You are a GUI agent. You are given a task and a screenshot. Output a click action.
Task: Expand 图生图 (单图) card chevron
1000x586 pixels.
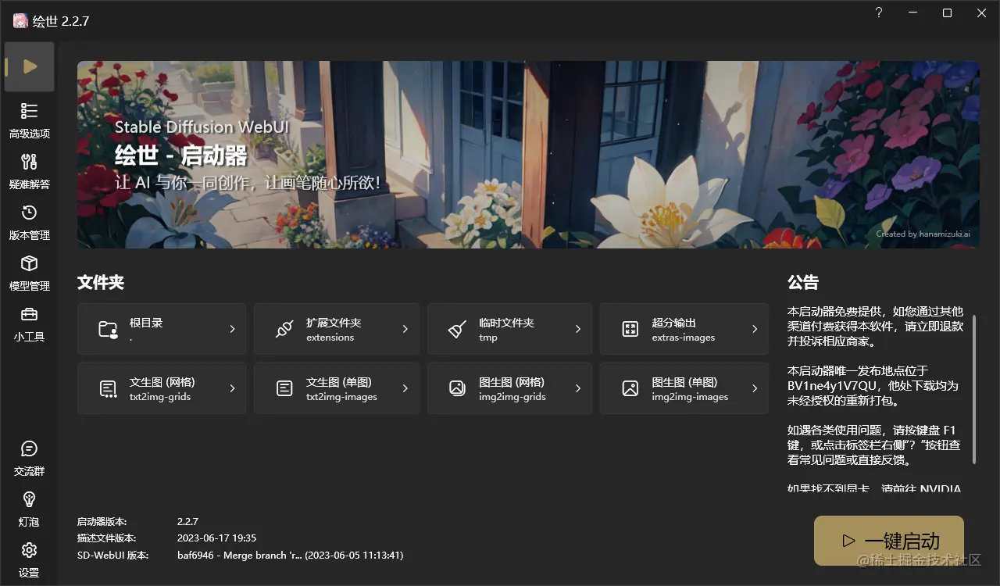(x=755, y=388)
